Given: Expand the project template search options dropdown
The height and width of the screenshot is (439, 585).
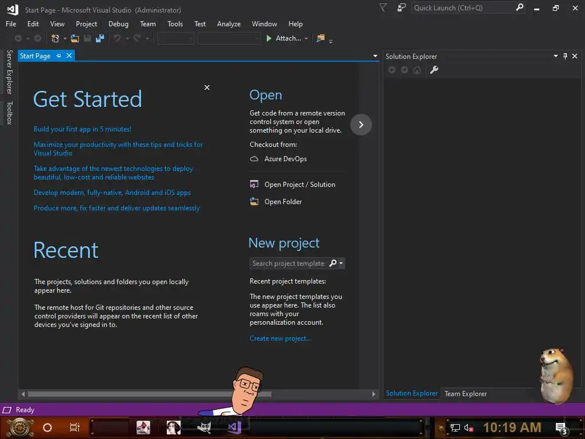Looking at the screenshot, I should coord(341,263).
